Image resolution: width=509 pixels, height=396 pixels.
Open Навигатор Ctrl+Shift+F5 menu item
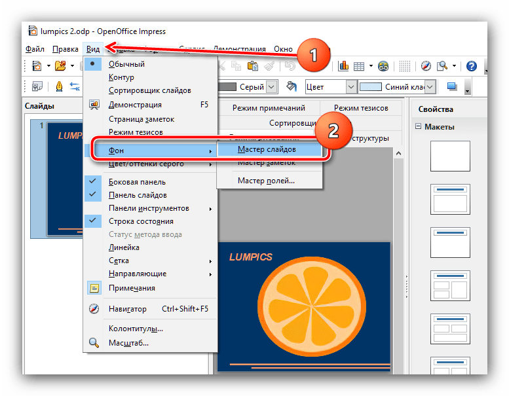click(x=150, y=309)
